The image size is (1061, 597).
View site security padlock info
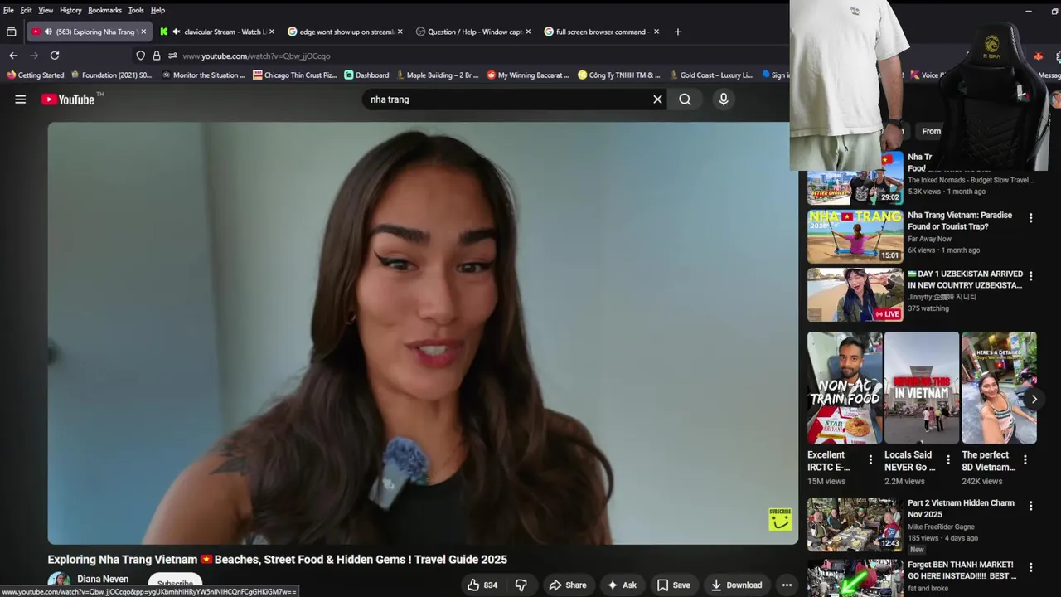156,56
